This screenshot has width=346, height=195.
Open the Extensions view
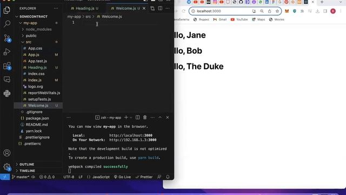coord(7,66)
